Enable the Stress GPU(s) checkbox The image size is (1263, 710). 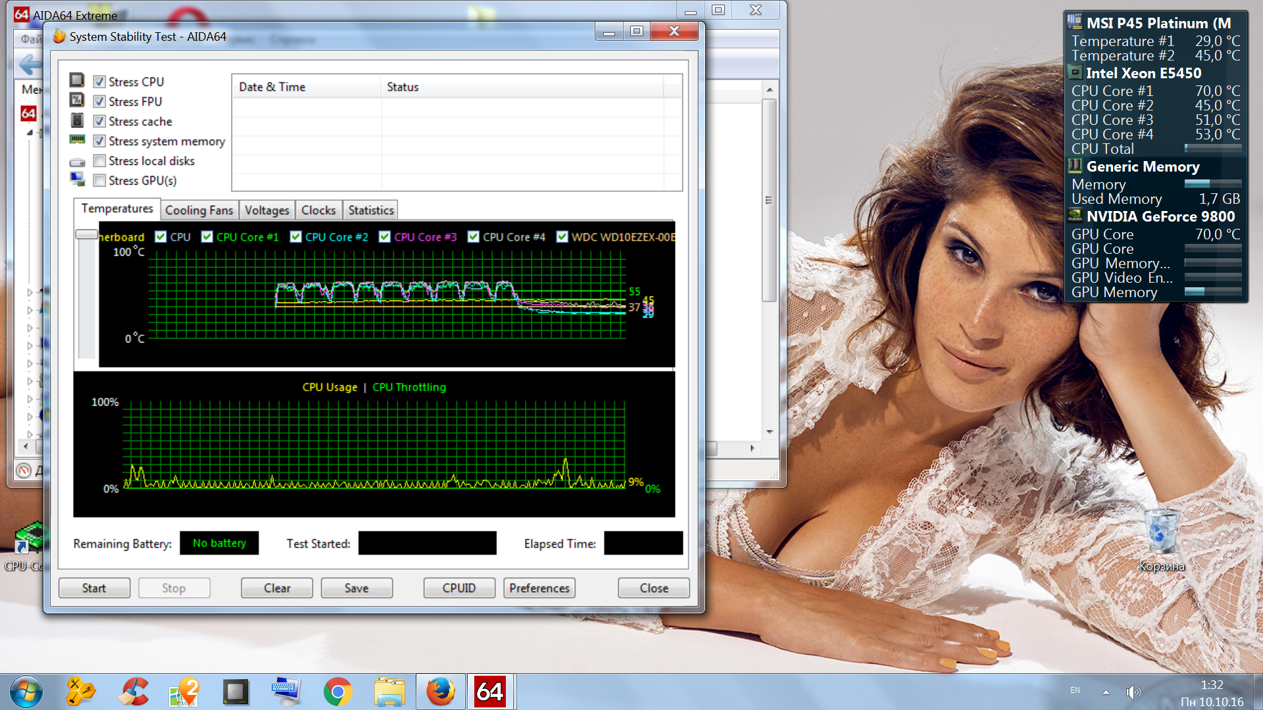pos(99,181)
